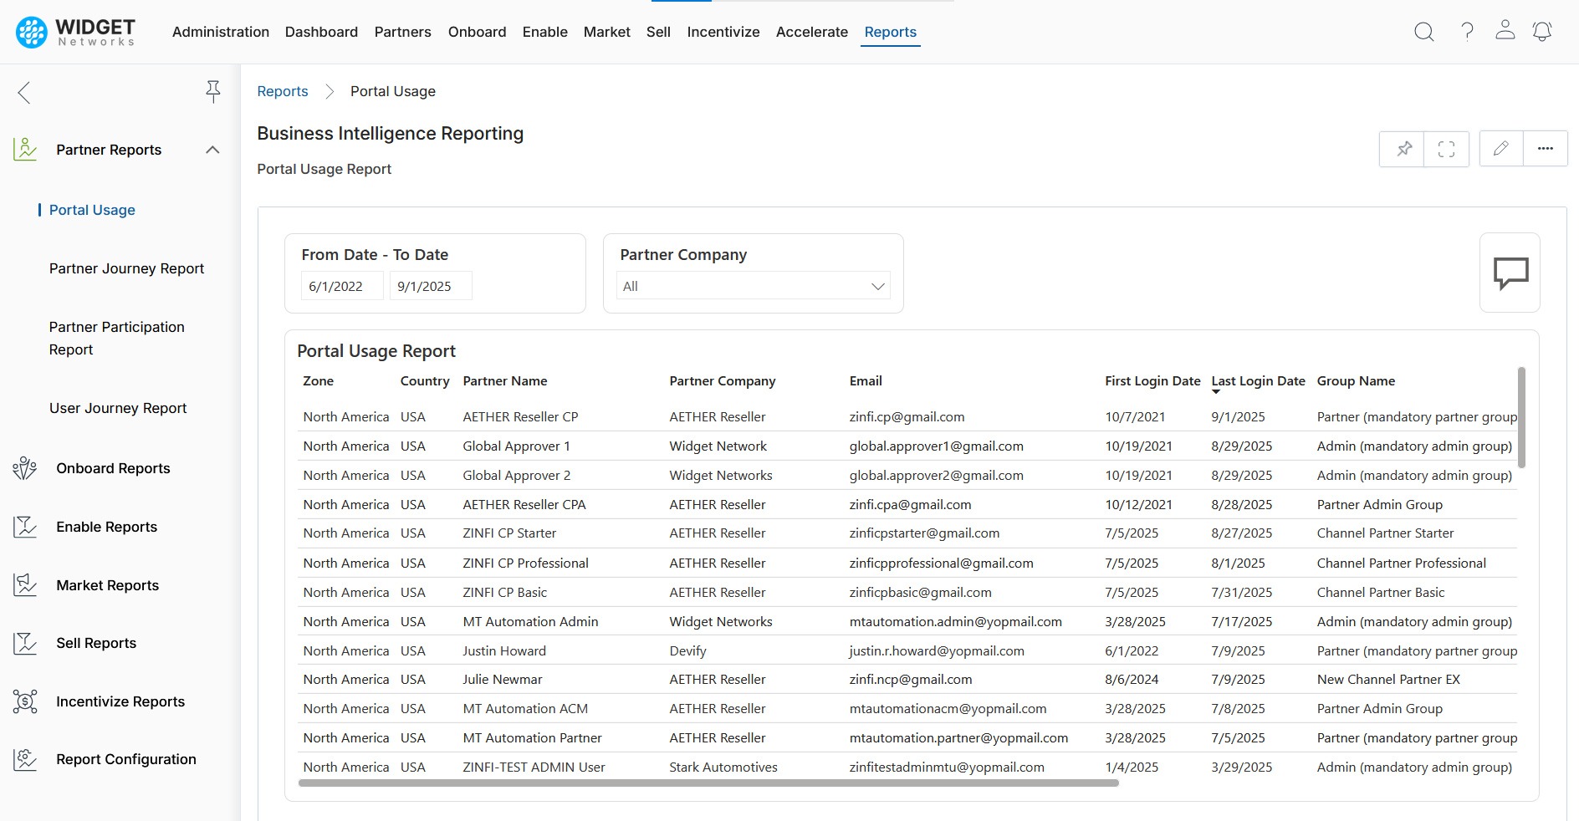Image resolution: width=1579 pixels, height=821 pixels.
Task: Click the Reports breadcrumb link
Action: click(x=282, y=91)
